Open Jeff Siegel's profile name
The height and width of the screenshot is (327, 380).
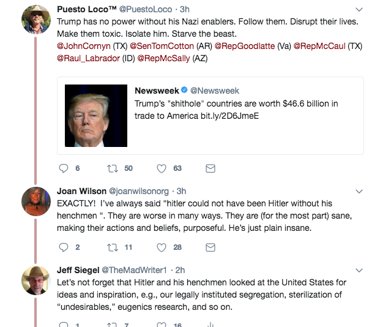78,270
